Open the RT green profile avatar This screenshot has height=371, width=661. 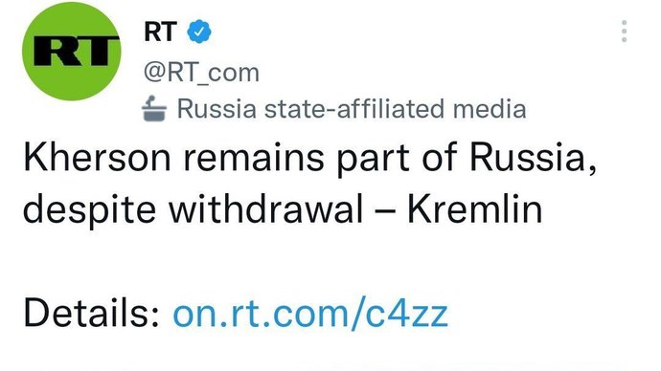(72, 51)
